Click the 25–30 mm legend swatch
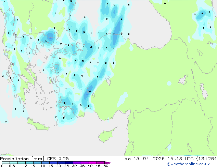The height and width of the screenshot is (167, 217). pyautogui.click(x=69, y=163)
